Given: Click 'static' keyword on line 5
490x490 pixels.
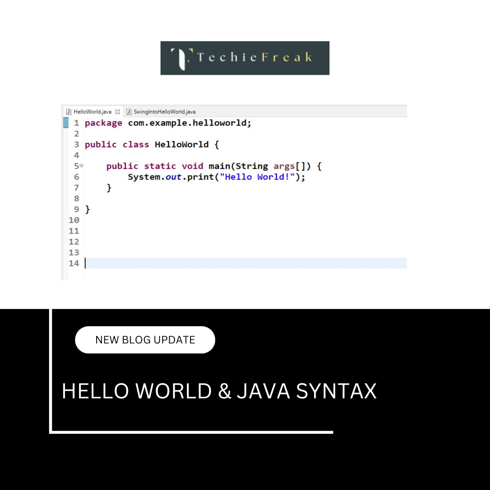Looking at the screenshot, I should 160,166.
